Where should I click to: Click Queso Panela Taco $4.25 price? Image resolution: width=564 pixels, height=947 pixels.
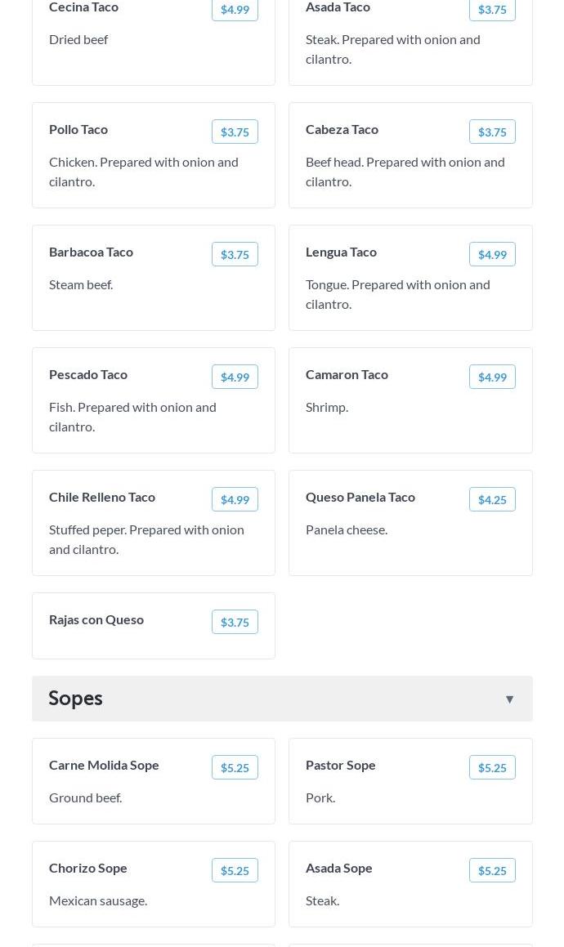point(492,500)
